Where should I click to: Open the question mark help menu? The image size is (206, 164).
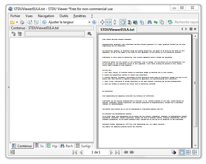coord(92,16)
